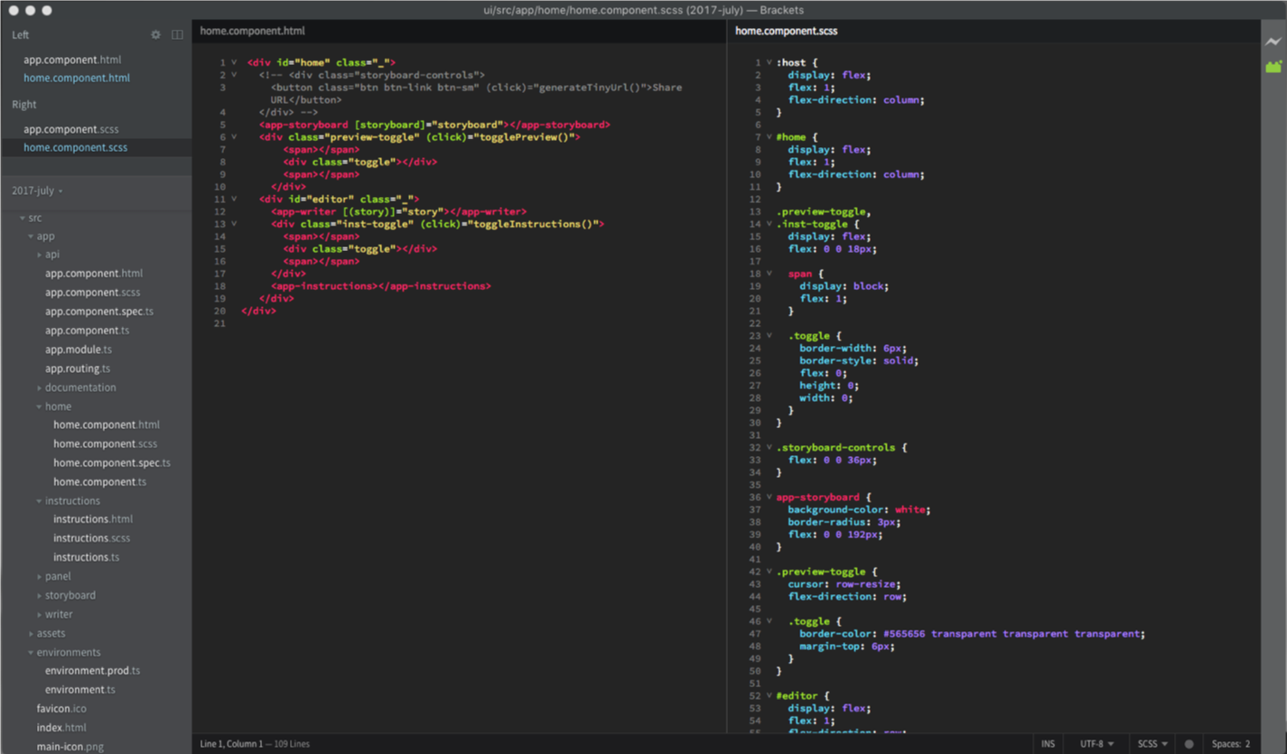Click white background-color value in SCSS
1287x754 pixels.
pyautogui.click(x=910, y=510)
